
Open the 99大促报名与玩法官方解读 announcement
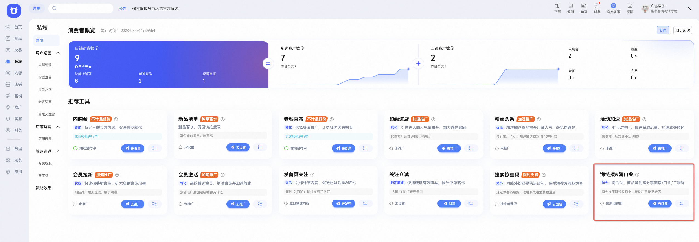coord(155,8)
